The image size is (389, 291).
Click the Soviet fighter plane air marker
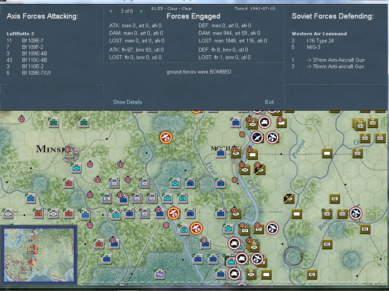(257, 137)
